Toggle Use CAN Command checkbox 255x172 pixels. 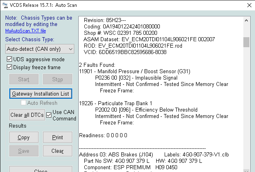[49, 115]
